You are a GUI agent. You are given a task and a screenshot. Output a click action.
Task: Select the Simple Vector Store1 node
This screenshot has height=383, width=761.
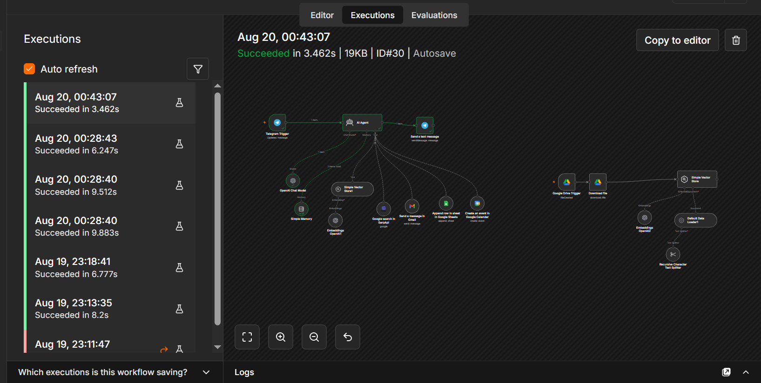click(x=352, y=189)
